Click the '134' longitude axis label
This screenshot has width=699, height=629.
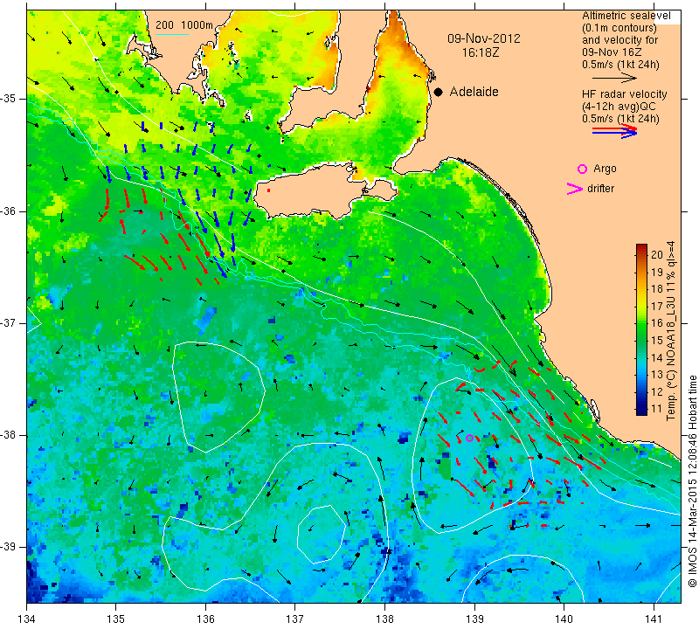point(27,619)
